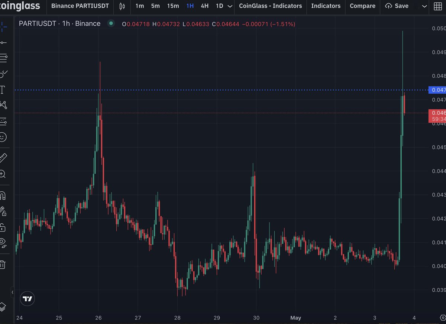The height and width of the screenshot is (324, 446).
Task: Click the green market status dot
Action: [111, 23]
